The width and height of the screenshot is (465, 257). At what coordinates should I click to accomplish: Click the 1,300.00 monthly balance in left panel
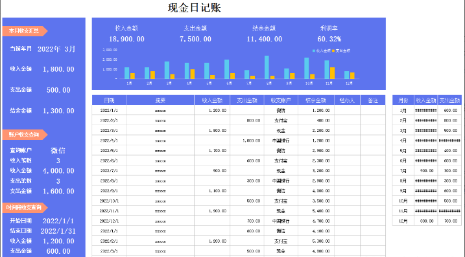pyautogui.click(x=58, y=111)
